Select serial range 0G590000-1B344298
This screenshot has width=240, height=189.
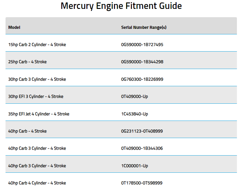(142, 62)
